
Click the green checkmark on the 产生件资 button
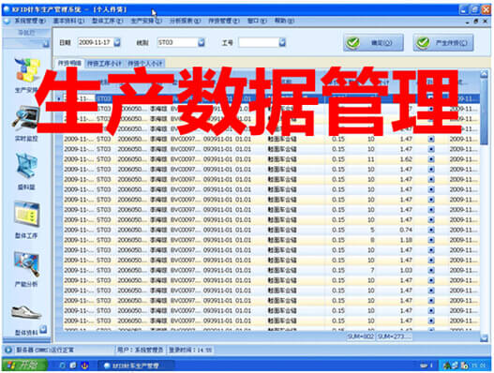(423, 42)
